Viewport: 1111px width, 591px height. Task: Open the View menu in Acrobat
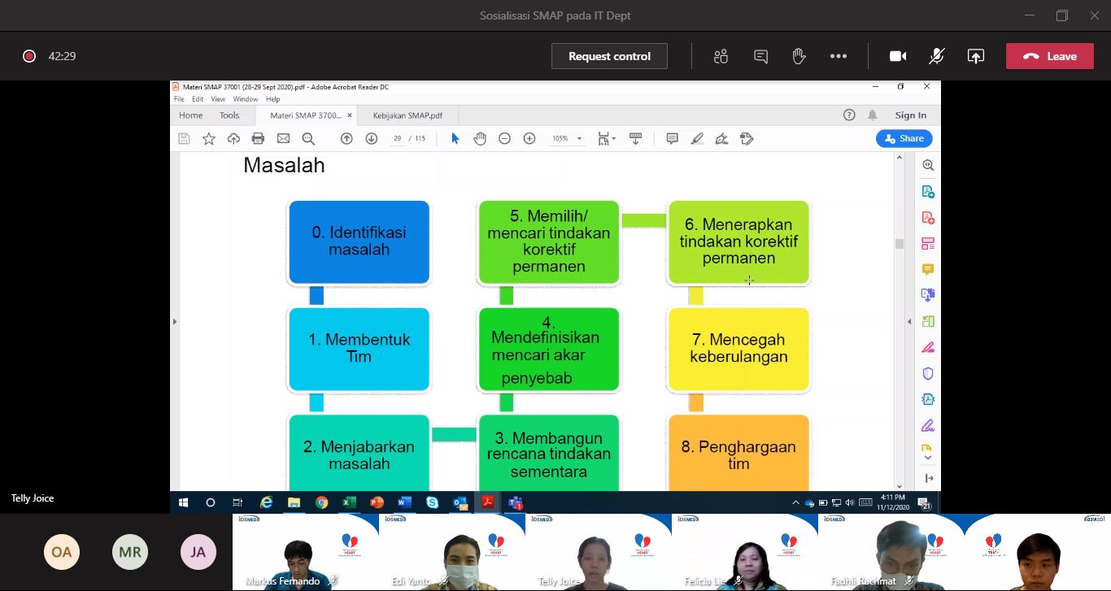[218, 99]
